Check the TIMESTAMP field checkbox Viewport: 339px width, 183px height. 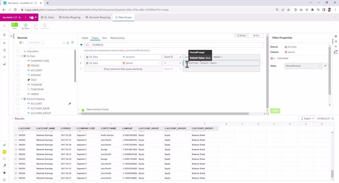(x=18, y=89)
